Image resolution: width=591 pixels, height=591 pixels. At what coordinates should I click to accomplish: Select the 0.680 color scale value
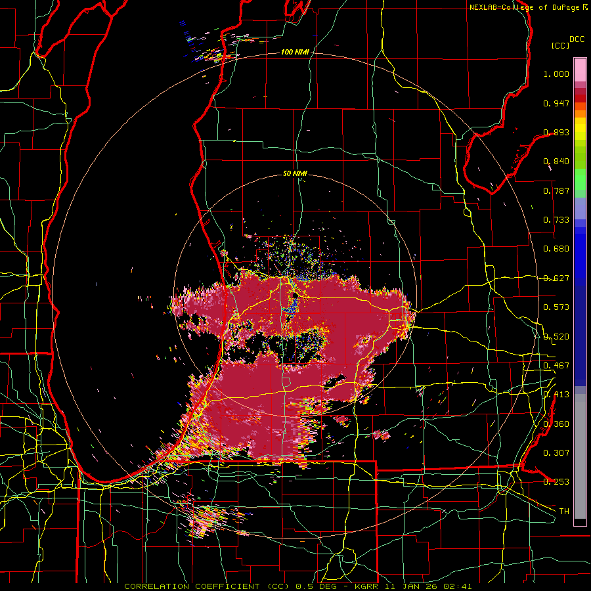[x=556, y=249]
